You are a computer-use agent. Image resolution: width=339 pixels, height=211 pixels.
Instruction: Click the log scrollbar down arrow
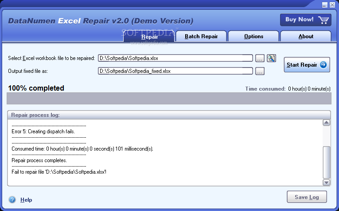tap(326, 183)
